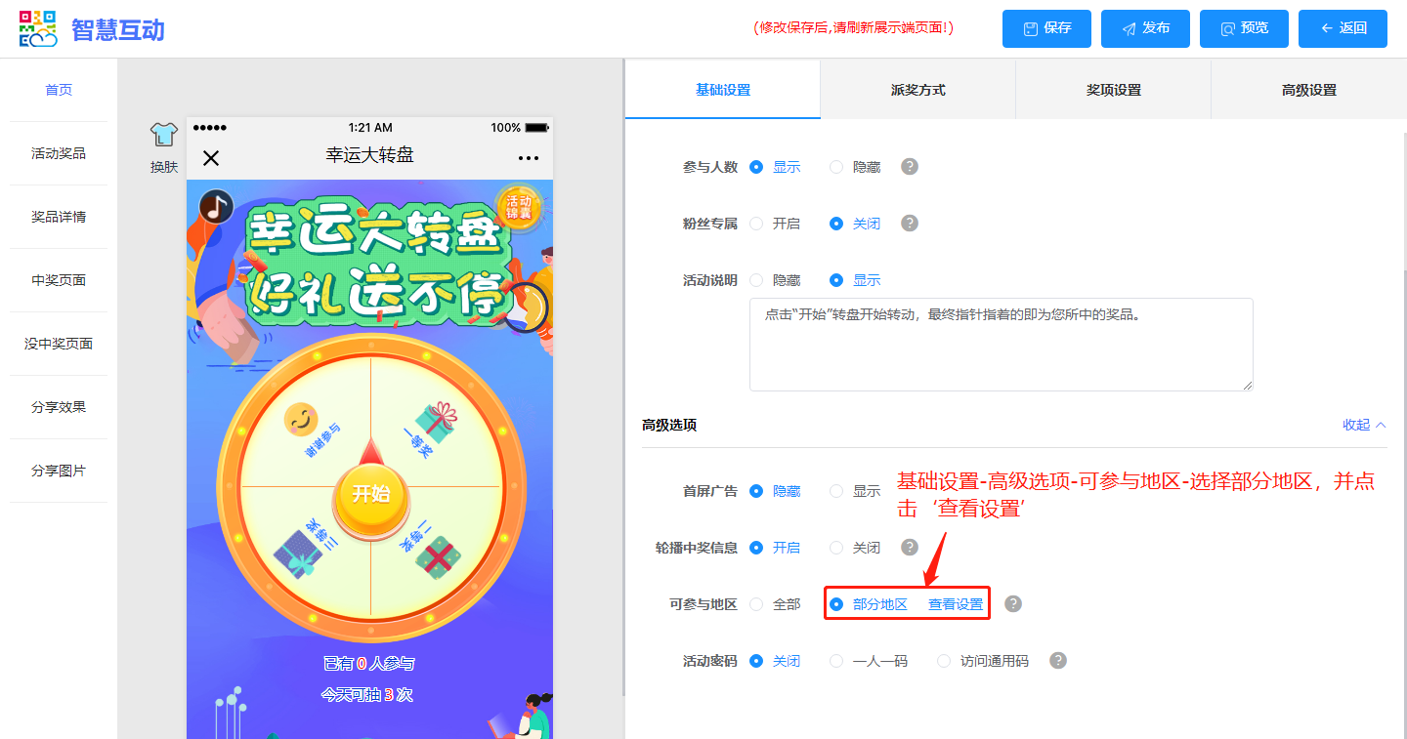Click help icon beside 活动密码 options
The image size is (1407, 739).
(x=1057, y=661)
